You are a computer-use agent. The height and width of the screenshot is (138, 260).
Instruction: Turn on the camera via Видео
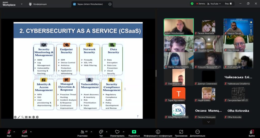coord(25,132)
